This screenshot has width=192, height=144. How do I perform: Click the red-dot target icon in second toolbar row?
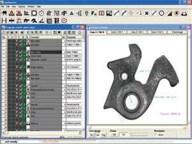click(64, 20)
